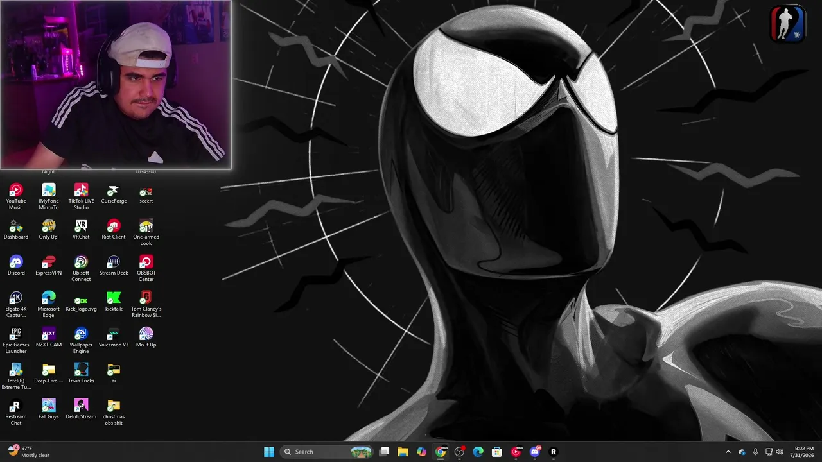Open the weather widget showing 97°F
Screen dimensions: 822x462
coord(30,452)
